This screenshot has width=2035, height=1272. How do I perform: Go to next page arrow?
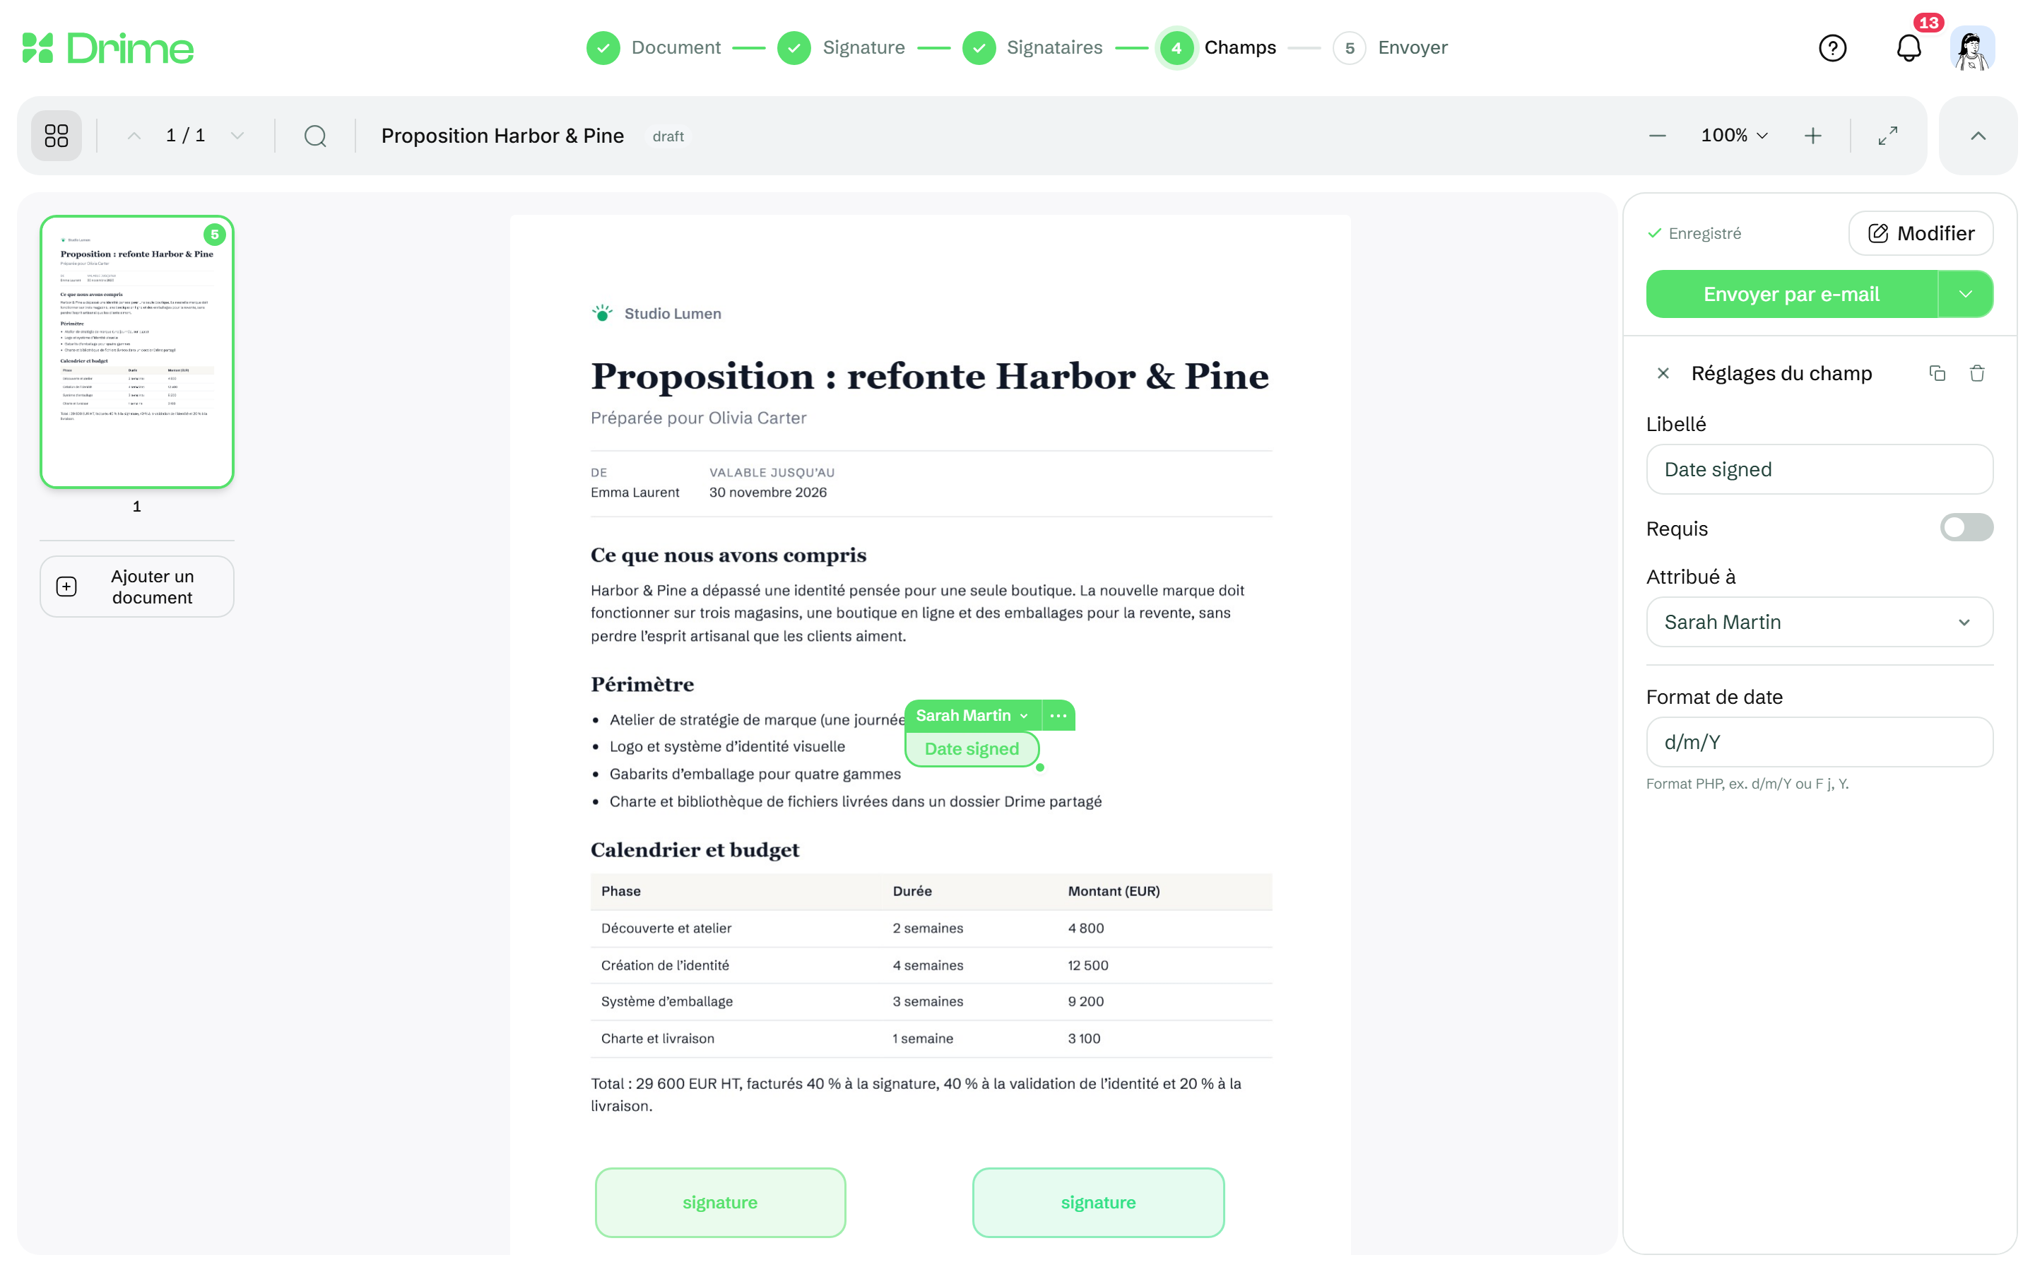pyautogui.click(x=237, y=136)
